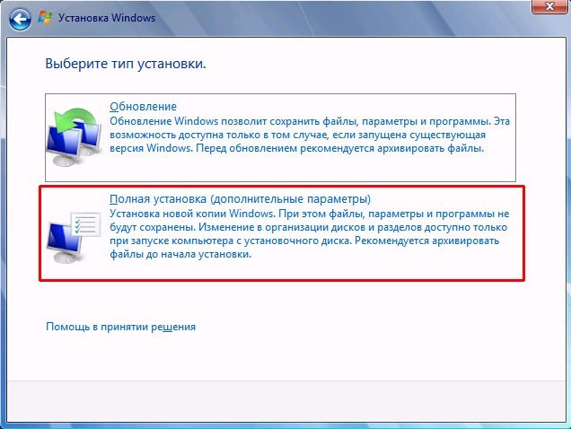Click the Обновление Windows позволит description text
This screenshot has height=429, width=571.
point(310,135)
